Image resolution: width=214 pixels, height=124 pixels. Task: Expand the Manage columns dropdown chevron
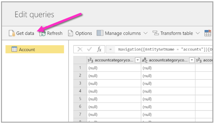point(146,33)
